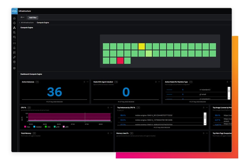Open more actions on Top Instances by CPU %
Image resolution: width=243 pixels, height=160 pixels.
(207, 108)
